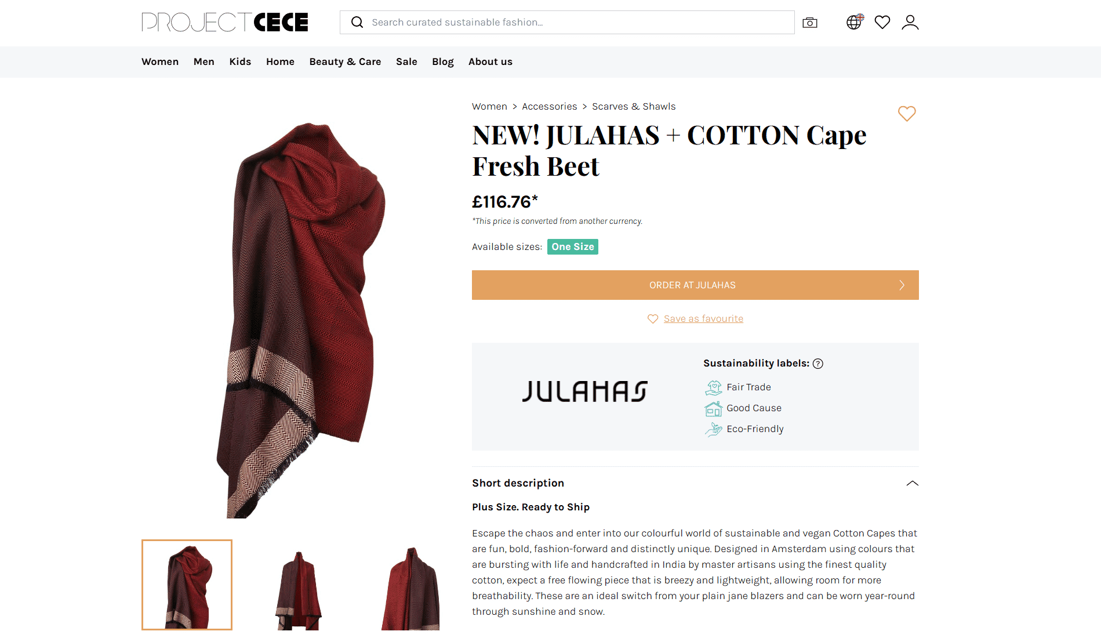The width and height of the screenshot is (1101, 642).
Task: Open the Home category menu
Action: [x=280, y=61]
